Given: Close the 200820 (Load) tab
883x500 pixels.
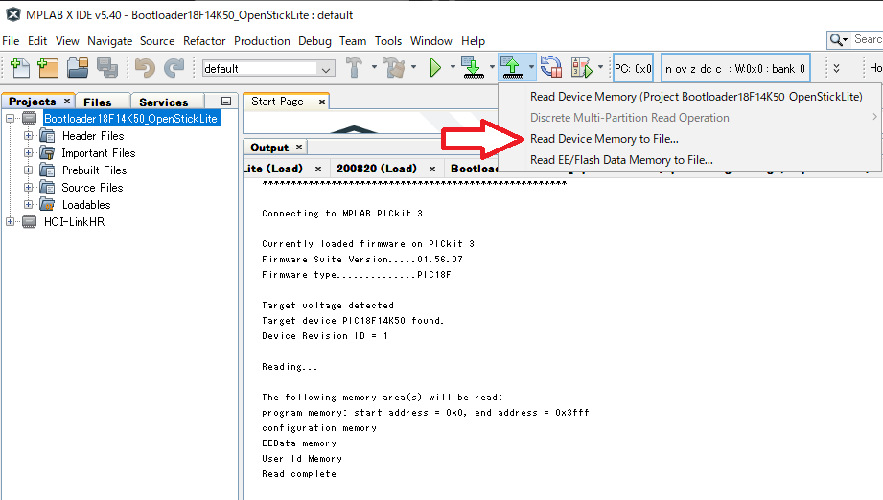Looking at the screenshot, I should [x=432, y=169].
